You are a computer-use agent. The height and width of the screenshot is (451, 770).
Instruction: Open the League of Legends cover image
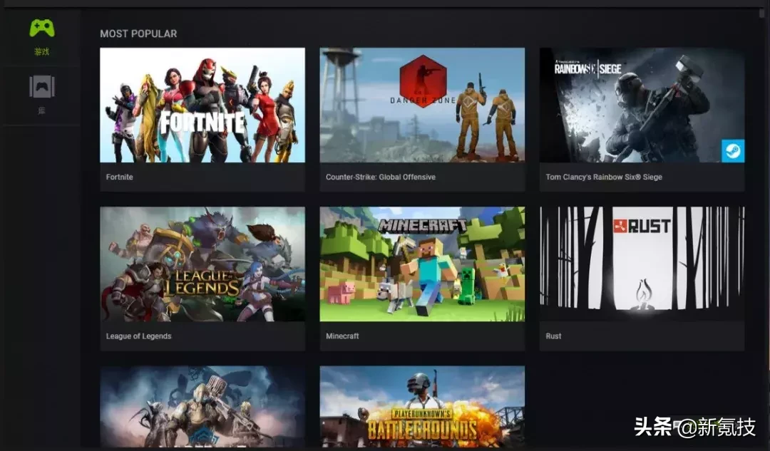pos(202,264)
